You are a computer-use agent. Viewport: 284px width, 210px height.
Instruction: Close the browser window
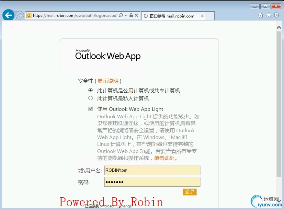point(276,6)
